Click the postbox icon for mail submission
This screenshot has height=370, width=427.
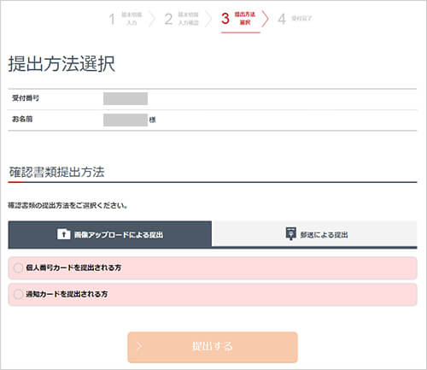290,234
